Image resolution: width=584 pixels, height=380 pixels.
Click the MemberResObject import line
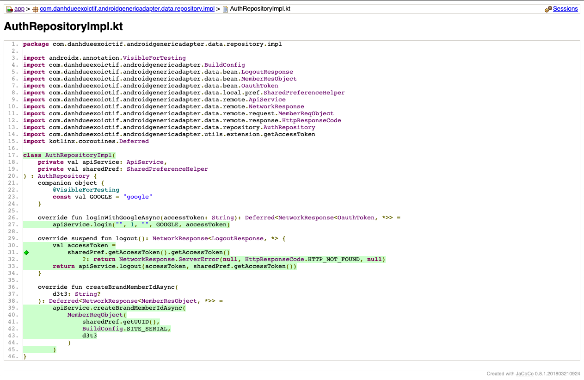pos(160,79)
